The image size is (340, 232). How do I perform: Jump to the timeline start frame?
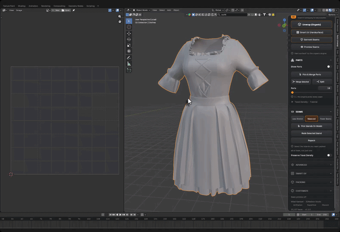click(110, 215)
